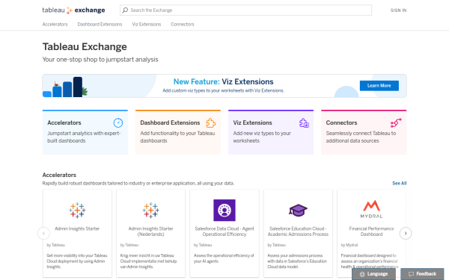Viewport: 449px width, 280px height.
Task: Click 'Assess the operational efficiency' description
Action: point(224,258)
